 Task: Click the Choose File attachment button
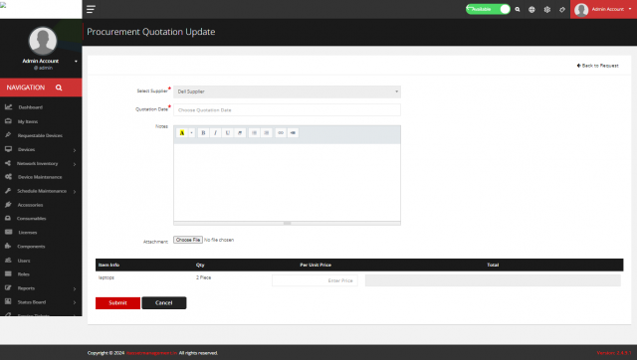[188, 240]
